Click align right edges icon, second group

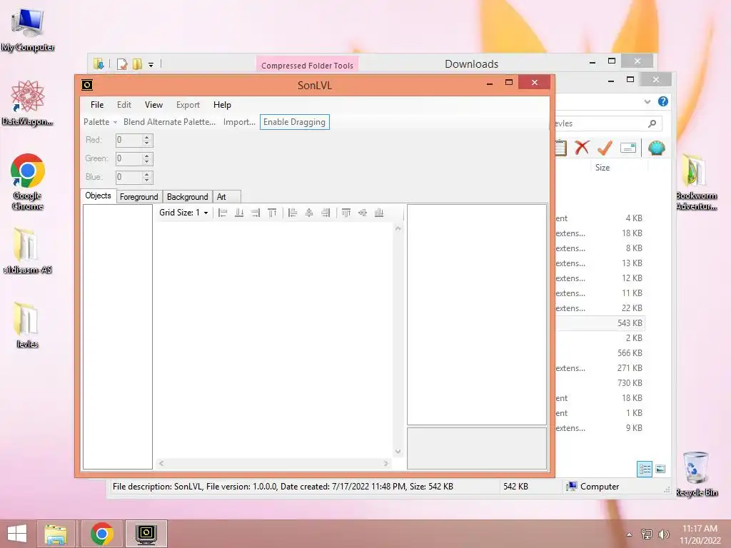(326, 213)
